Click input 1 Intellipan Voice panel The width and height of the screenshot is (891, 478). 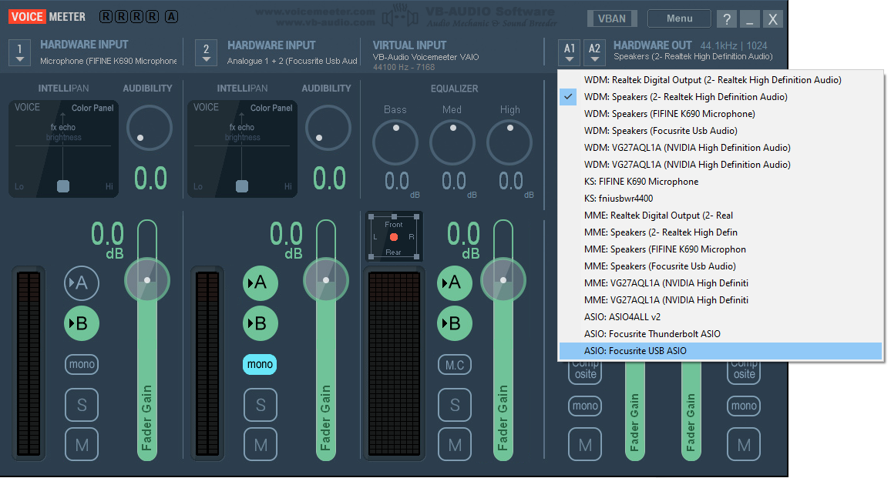pyautogui.click(x=63, y=149)
